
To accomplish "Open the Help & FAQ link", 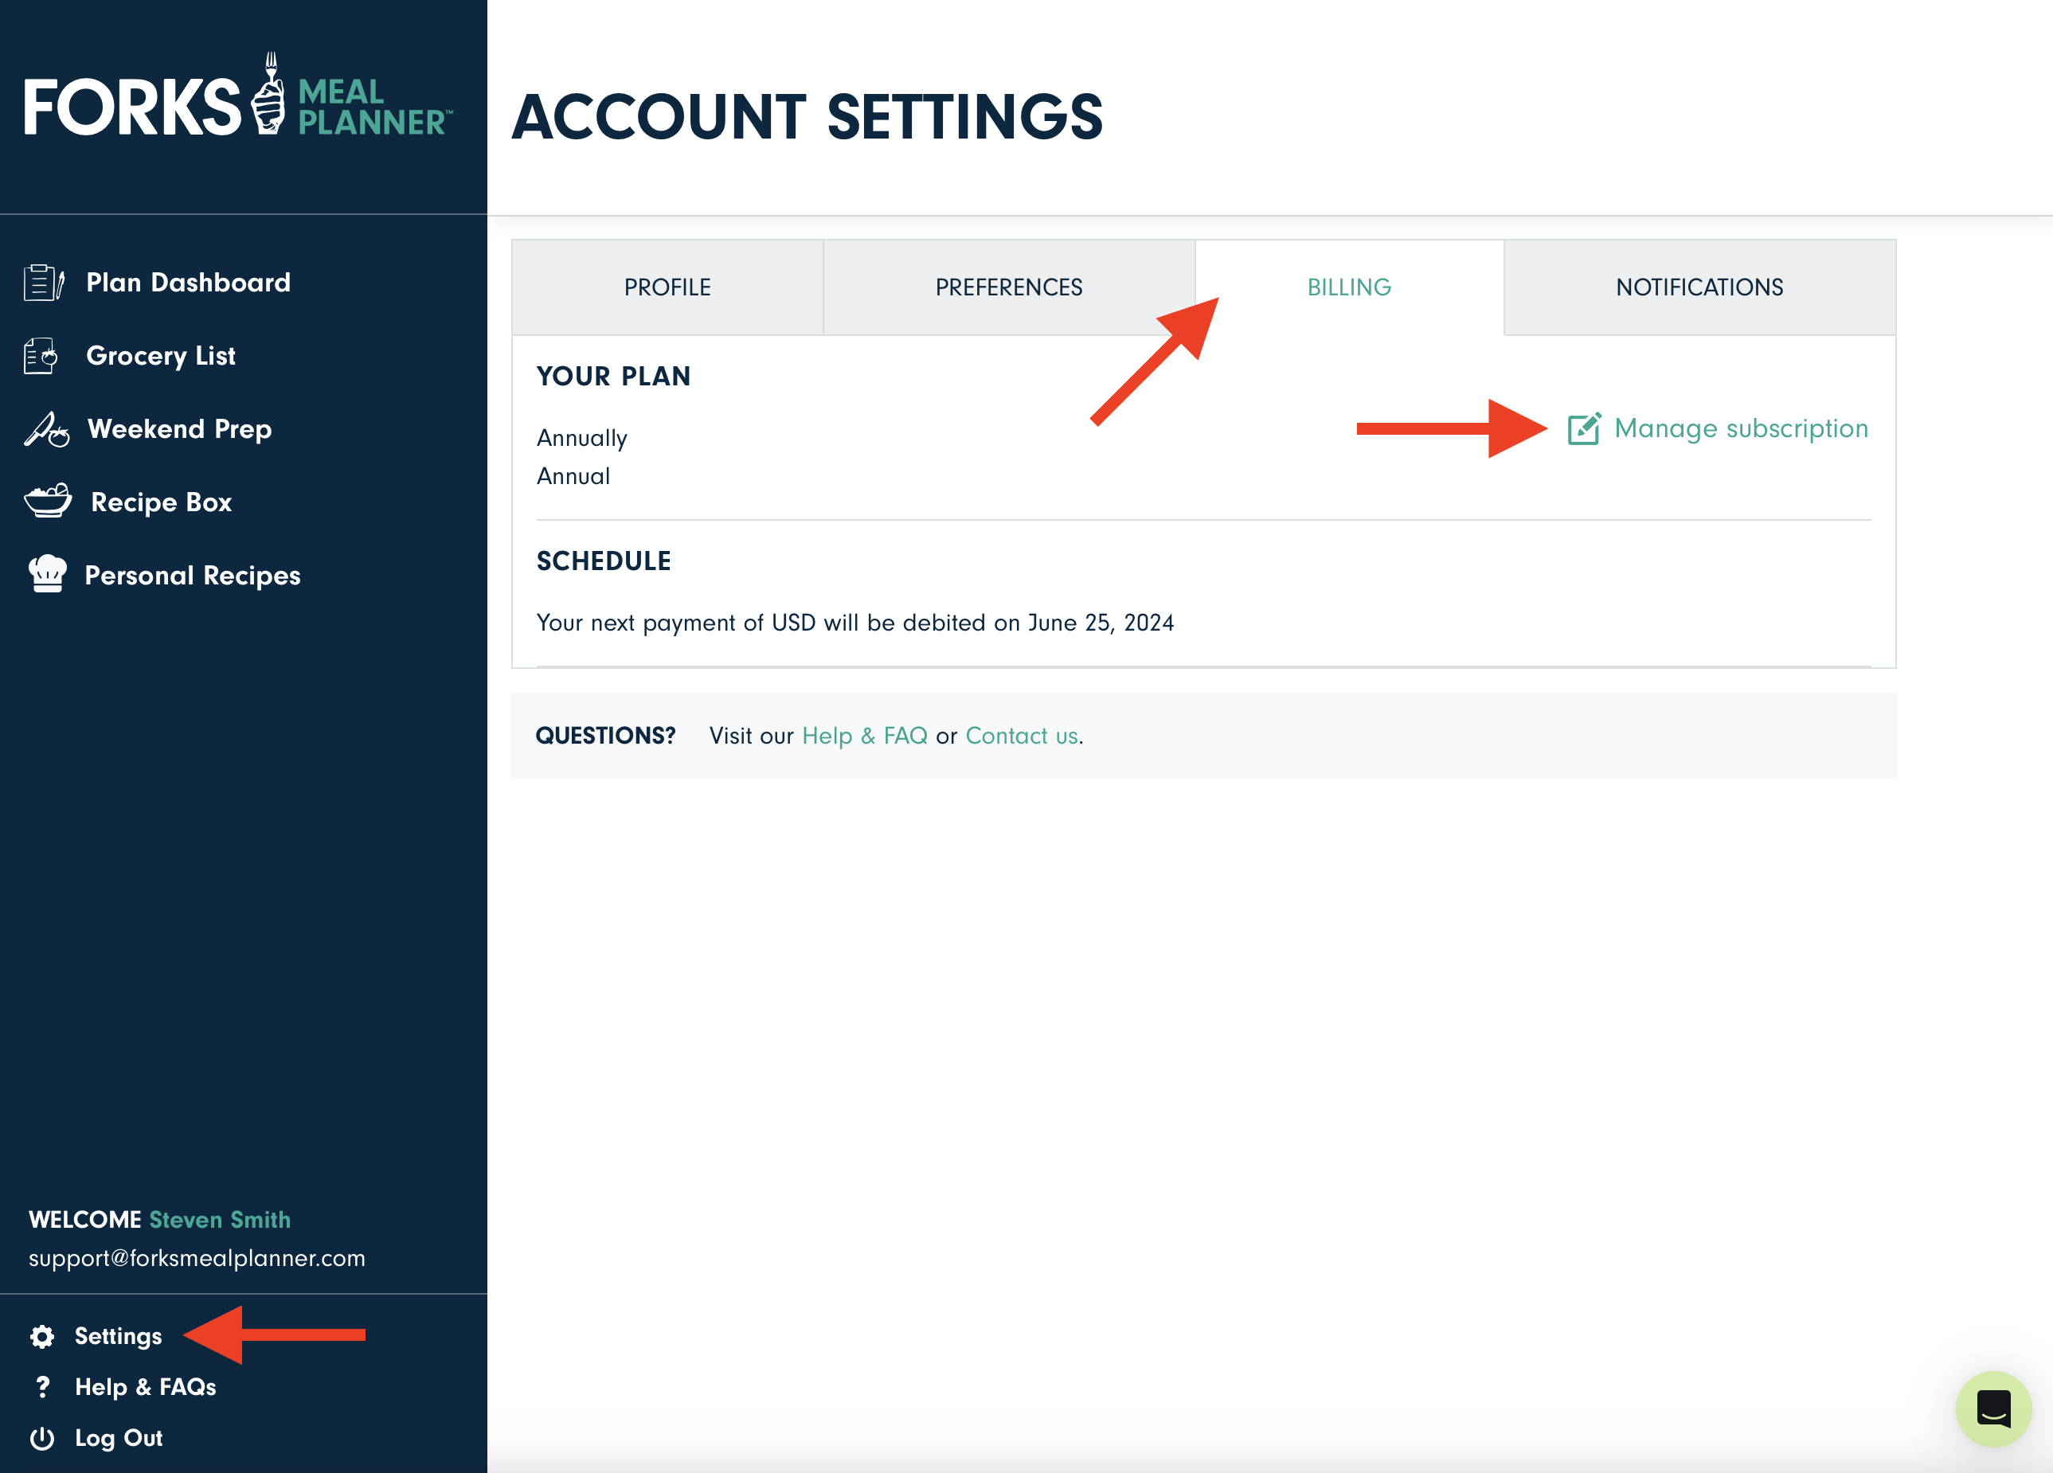I will pyautogui.click(x=865, y=736).
